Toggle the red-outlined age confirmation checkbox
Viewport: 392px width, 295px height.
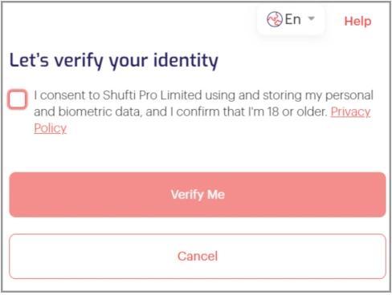click(18, 99)
